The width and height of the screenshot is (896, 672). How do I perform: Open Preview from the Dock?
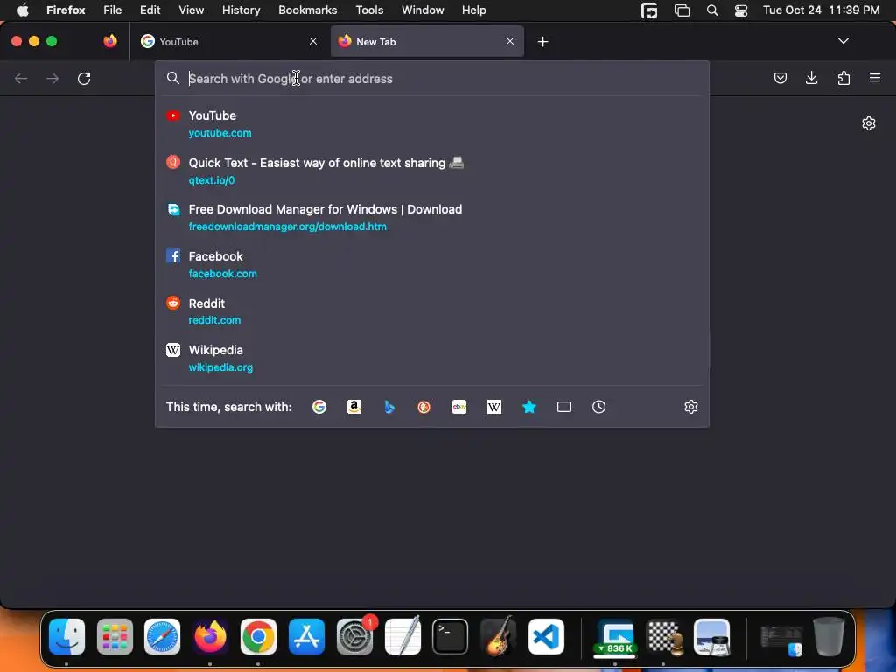[711, 636]
